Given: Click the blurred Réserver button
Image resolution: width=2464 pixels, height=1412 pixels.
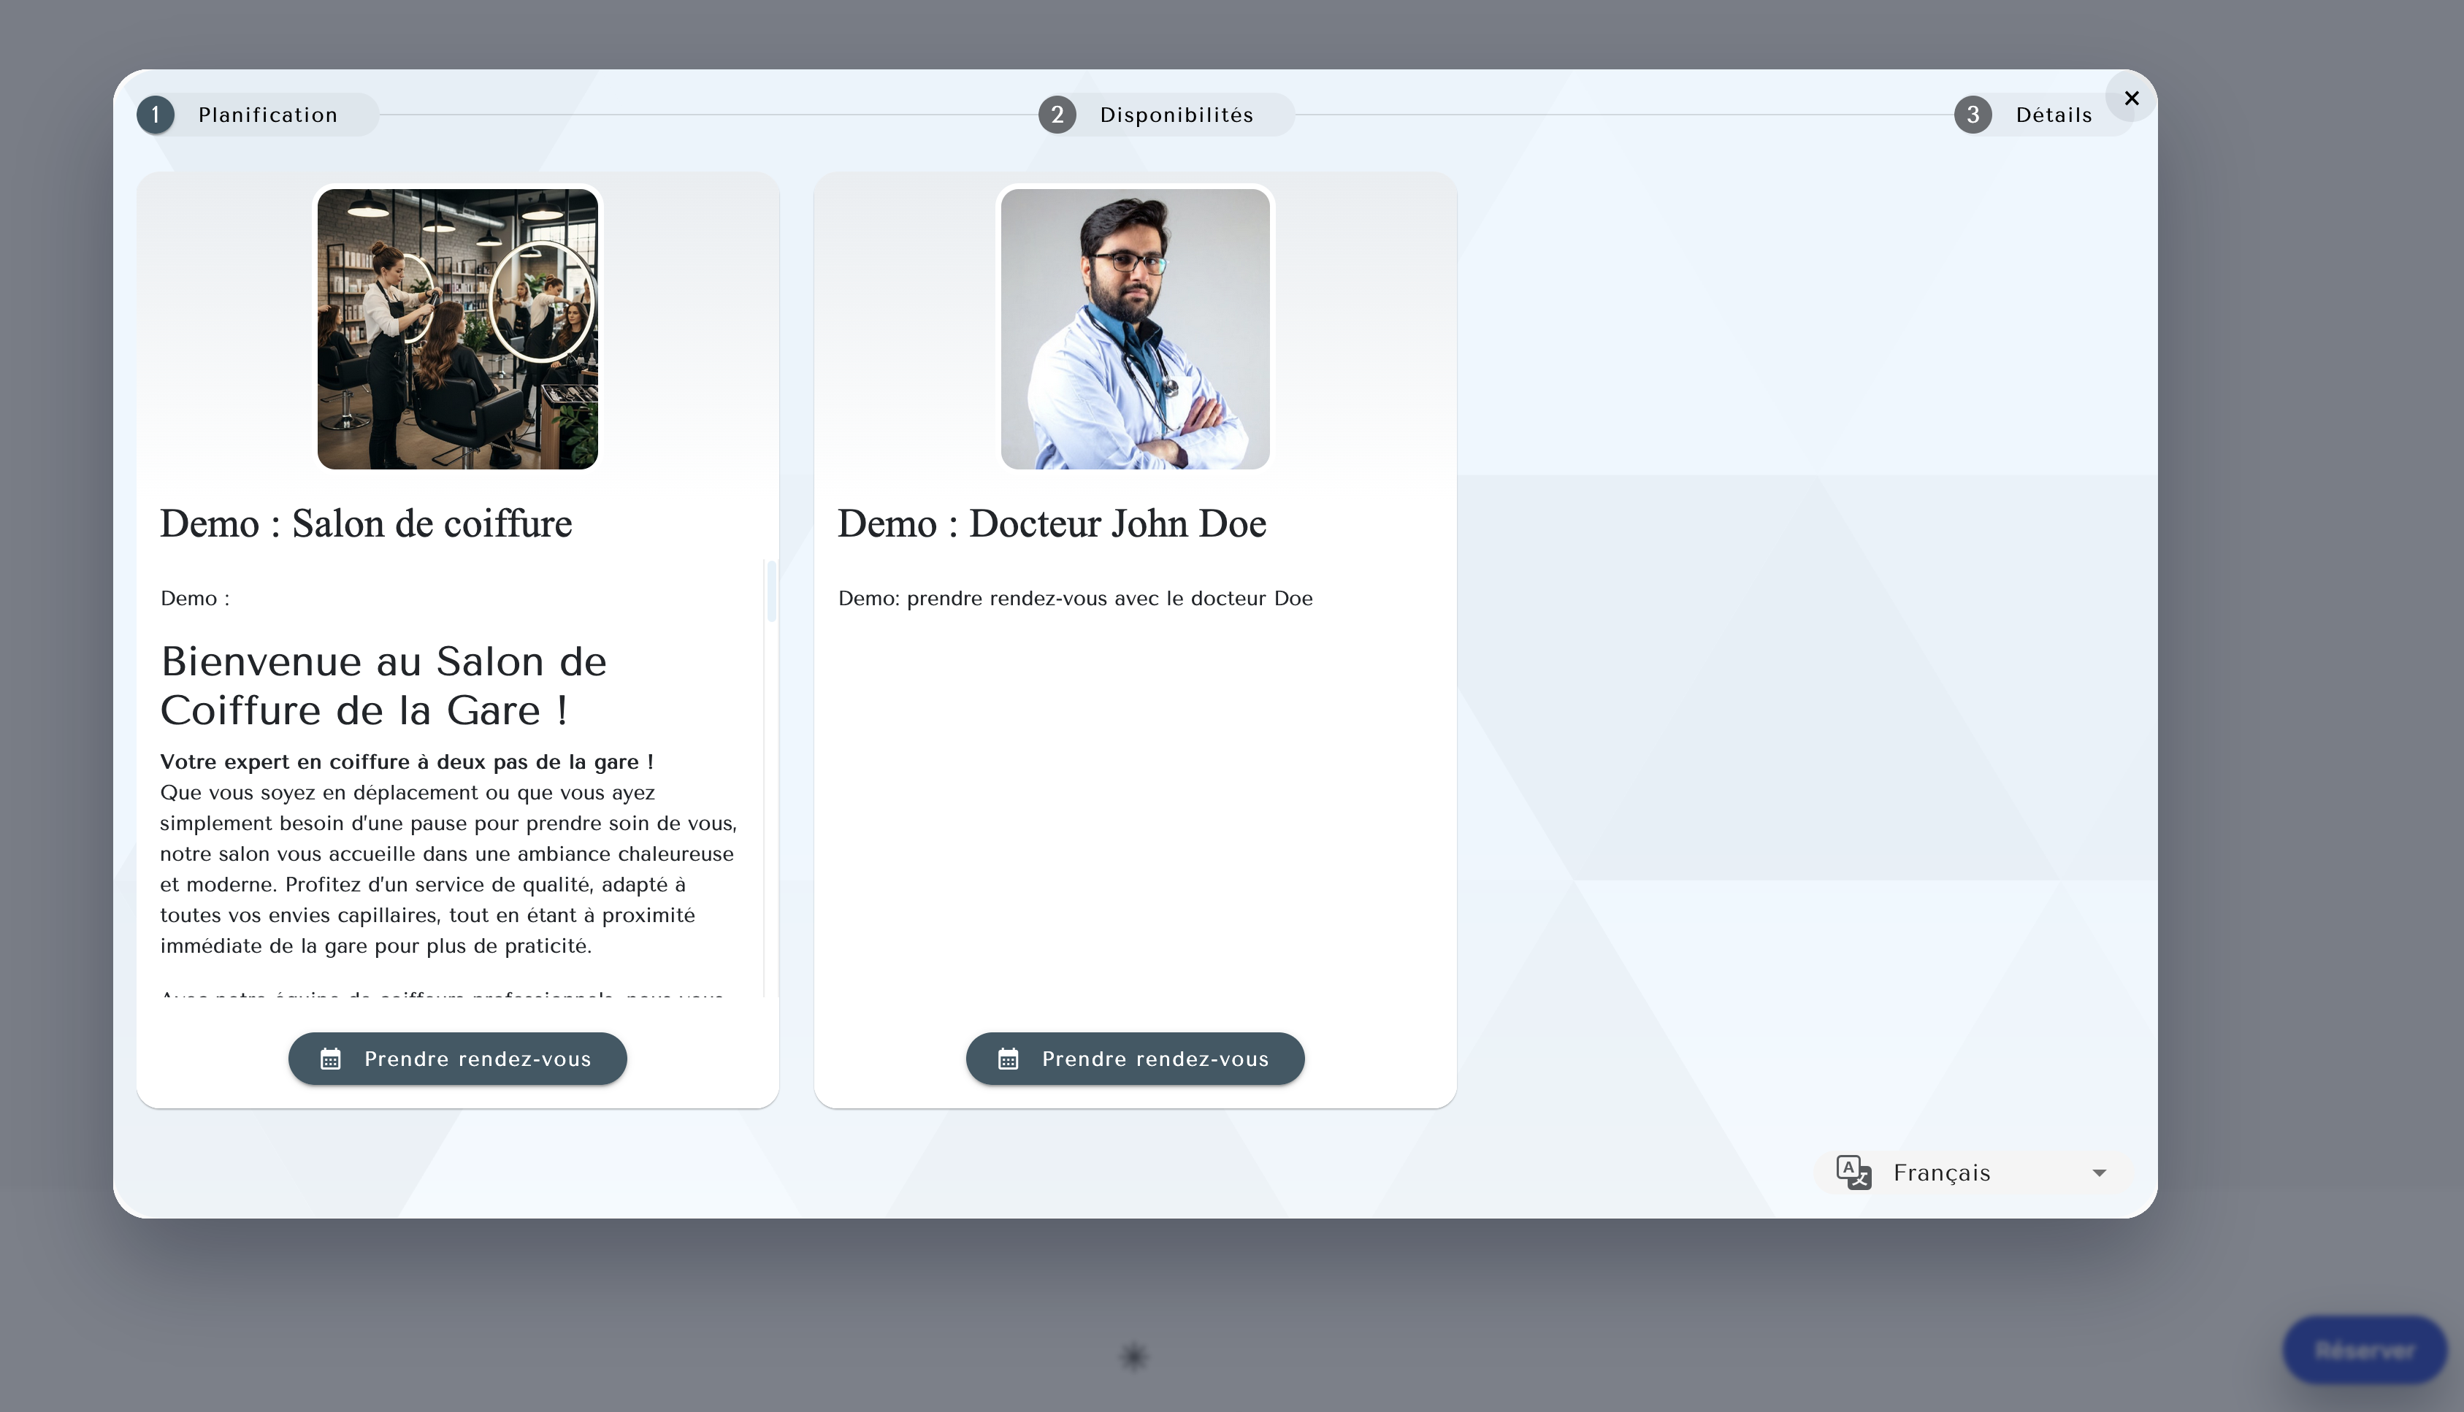Looking at the screenshot, I should click(x=2364, y=1350).
